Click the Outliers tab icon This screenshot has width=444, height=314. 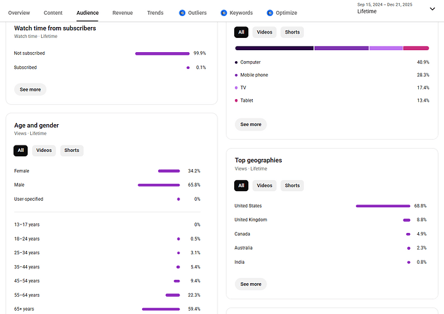click(182, 13)
